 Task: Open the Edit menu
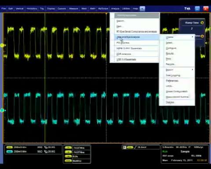click(11, 9)
